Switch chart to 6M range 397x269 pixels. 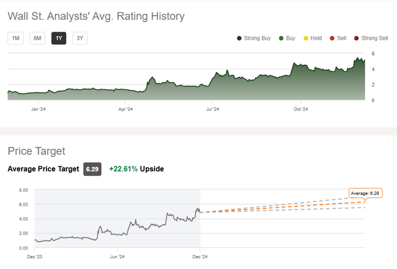(37, 38)
